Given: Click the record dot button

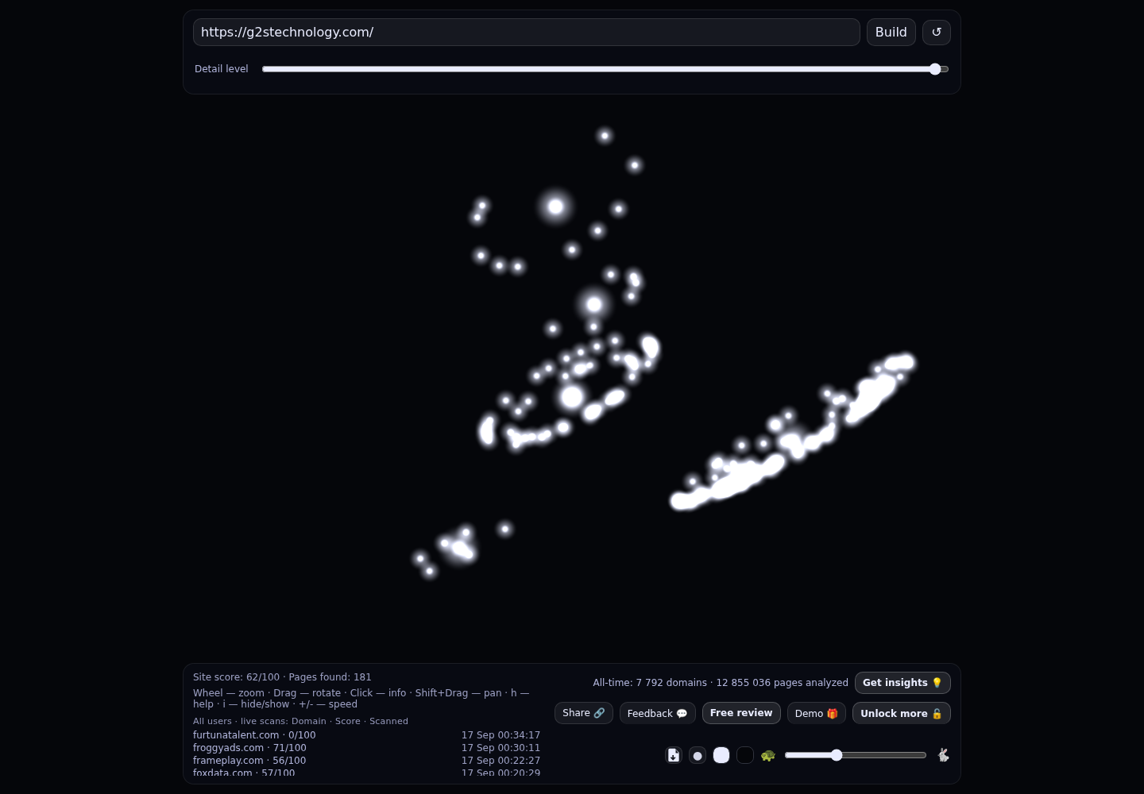Looking at the screenshot, I should pyautogui.click(x=698, y=755).
